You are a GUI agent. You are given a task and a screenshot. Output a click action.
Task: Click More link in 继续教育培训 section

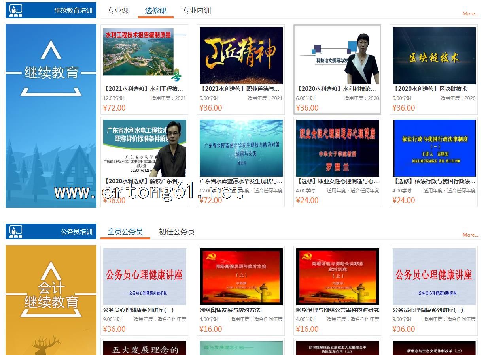(x=470, y=14)
